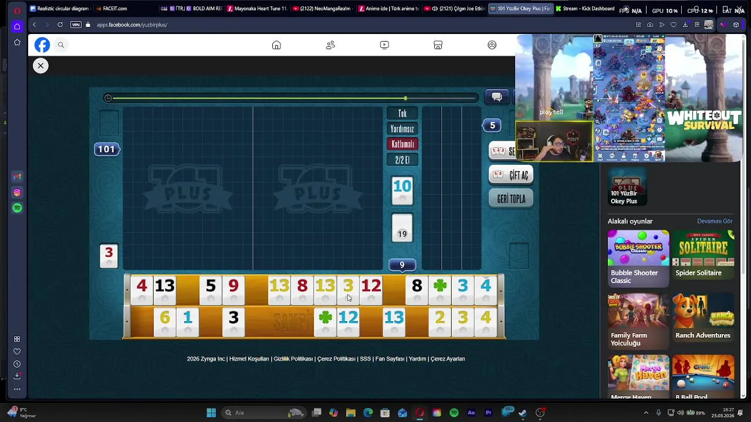Open Premiere Pro from the taskbar
751x422 pixels.
click(488, 413)
